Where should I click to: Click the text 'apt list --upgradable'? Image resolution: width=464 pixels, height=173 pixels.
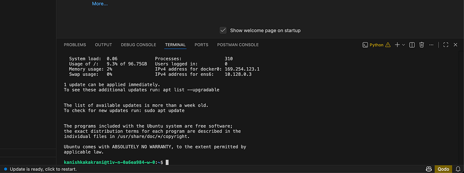coord(191,90)
